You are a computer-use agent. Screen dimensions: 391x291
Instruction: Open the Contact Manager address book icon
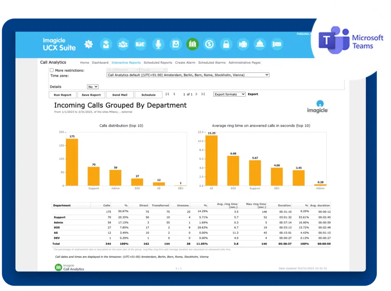click(175, 44)
